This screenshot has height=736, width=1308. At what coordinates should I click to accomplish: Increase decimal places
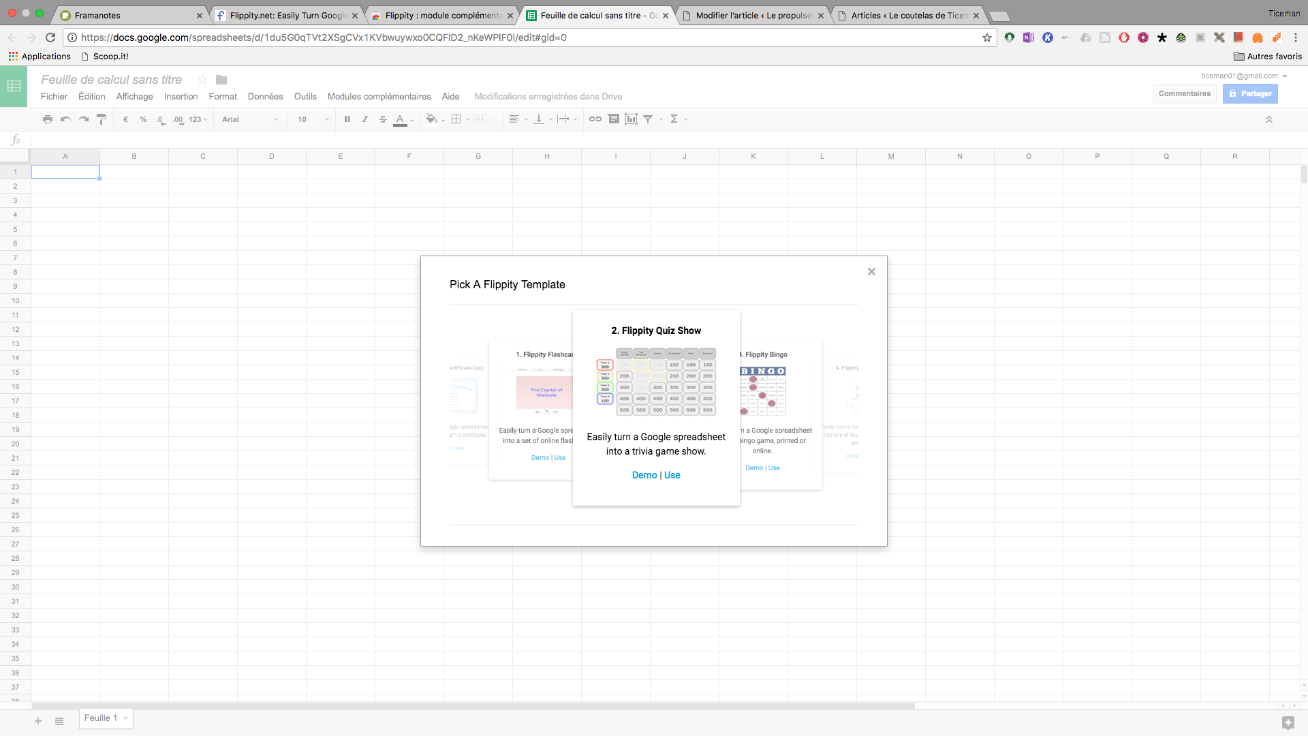(x=178, y=119)
